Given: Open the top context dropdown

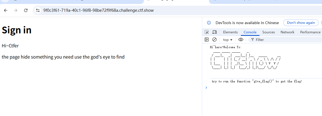Looking at the screenshot, I should tap(228, 40).
